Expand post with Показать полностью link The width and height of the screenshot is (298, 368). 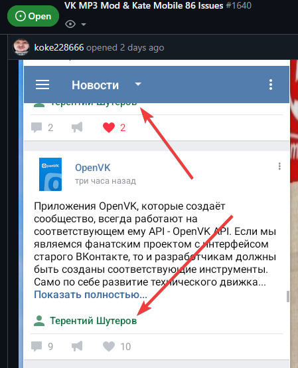click(x=90, y=294)
